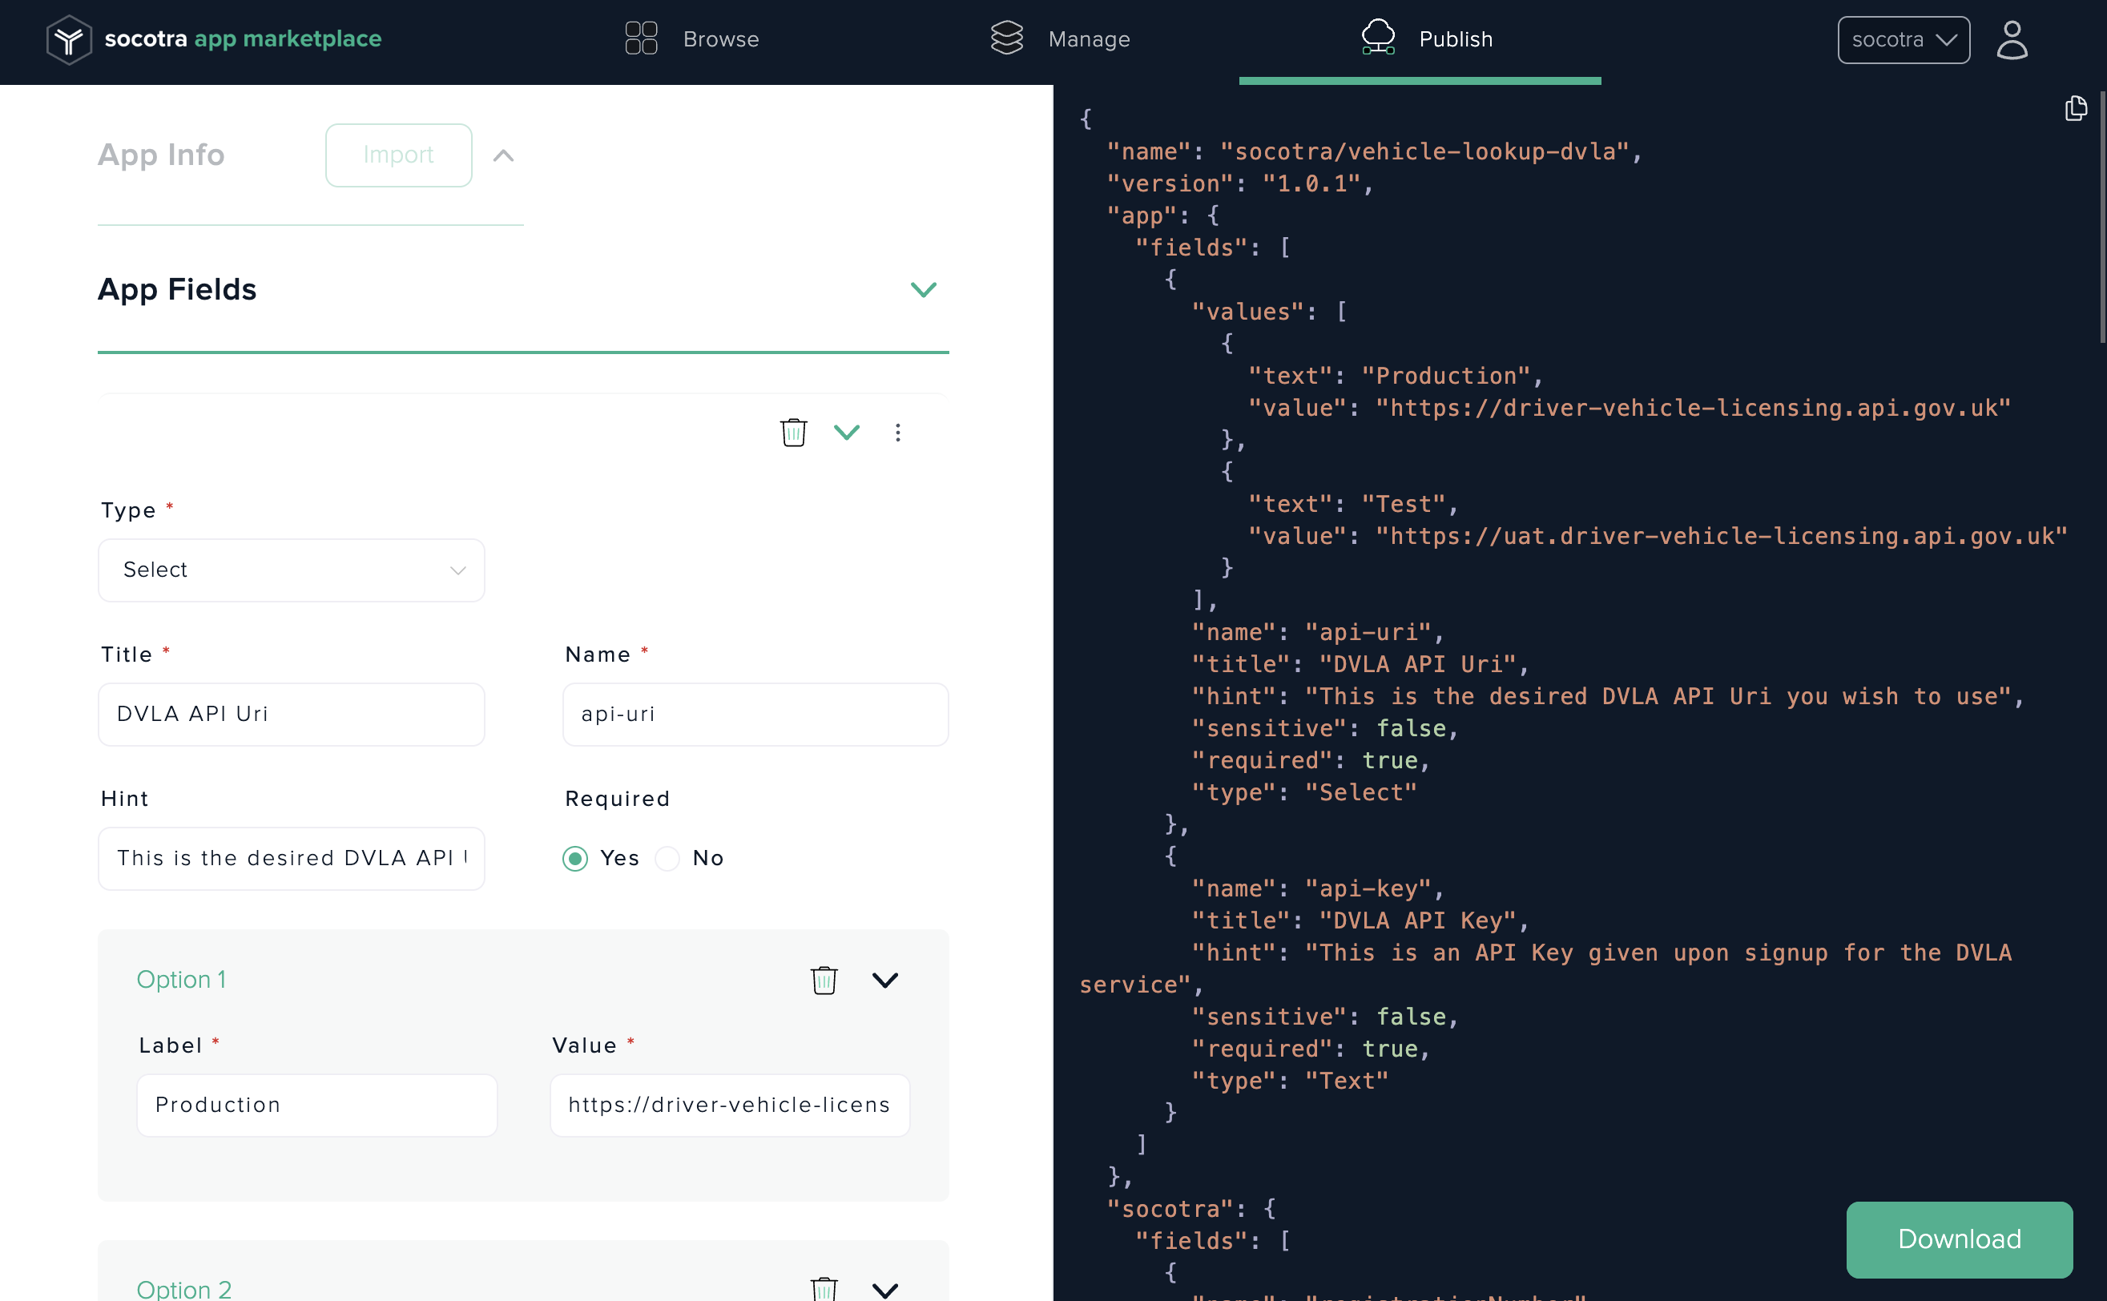This screenshot has height=1301, width=2107.
Task: Expand Option 1 collapse chevron
Action: pos(884,981)
